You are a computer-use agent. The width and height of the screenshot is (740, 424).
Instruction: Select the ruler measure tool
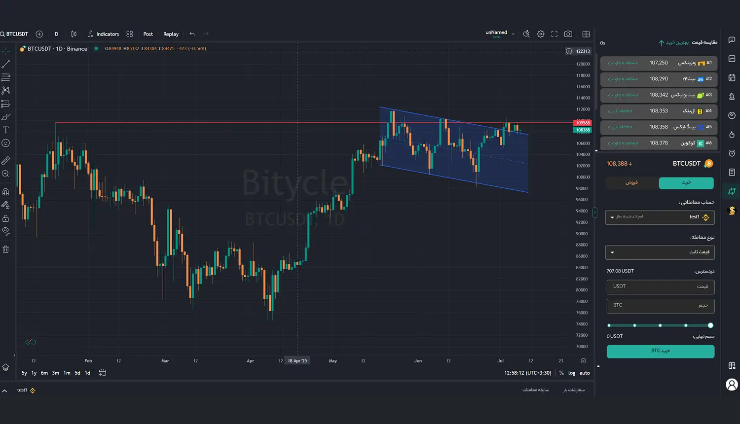[x=6, y=161]
